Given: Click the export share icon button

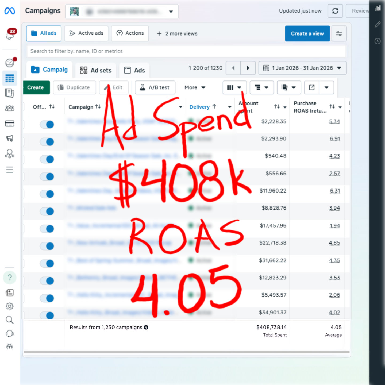Looking at the screenshot, I should 312,87.
